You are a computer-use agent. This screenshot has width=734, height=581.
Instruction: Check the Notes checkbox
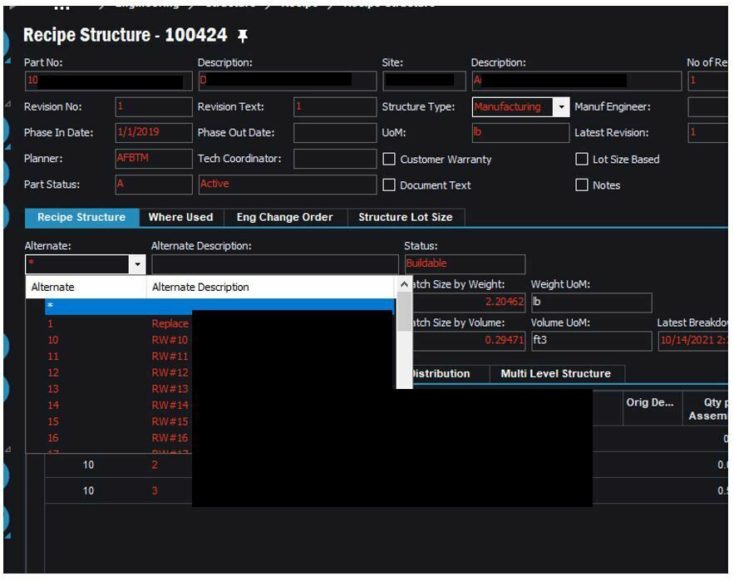pyautogui.click(x=581, y=185)
